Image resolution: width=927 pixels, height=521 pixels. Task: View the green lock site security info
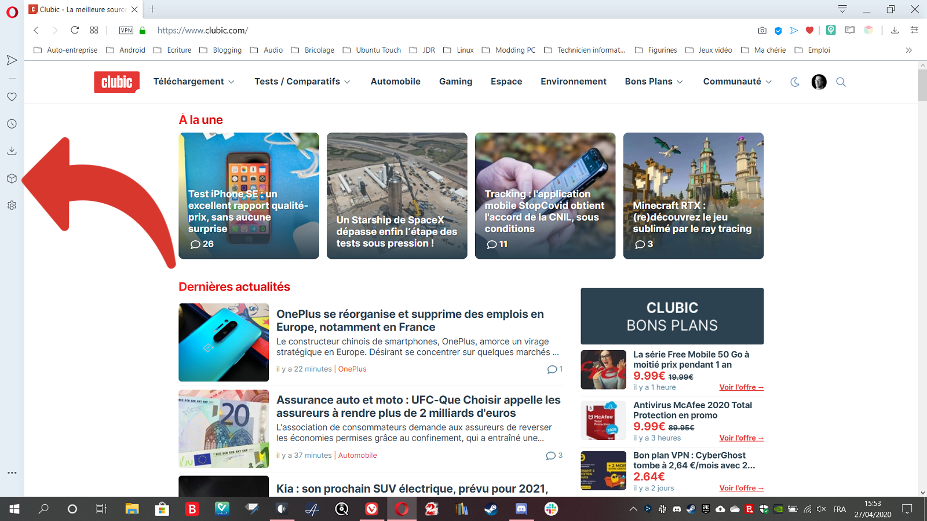point(143,30)
